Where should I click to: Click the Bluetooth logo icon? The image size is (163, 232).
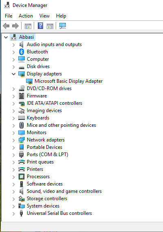pyautogui.click(x=22, y=52)
